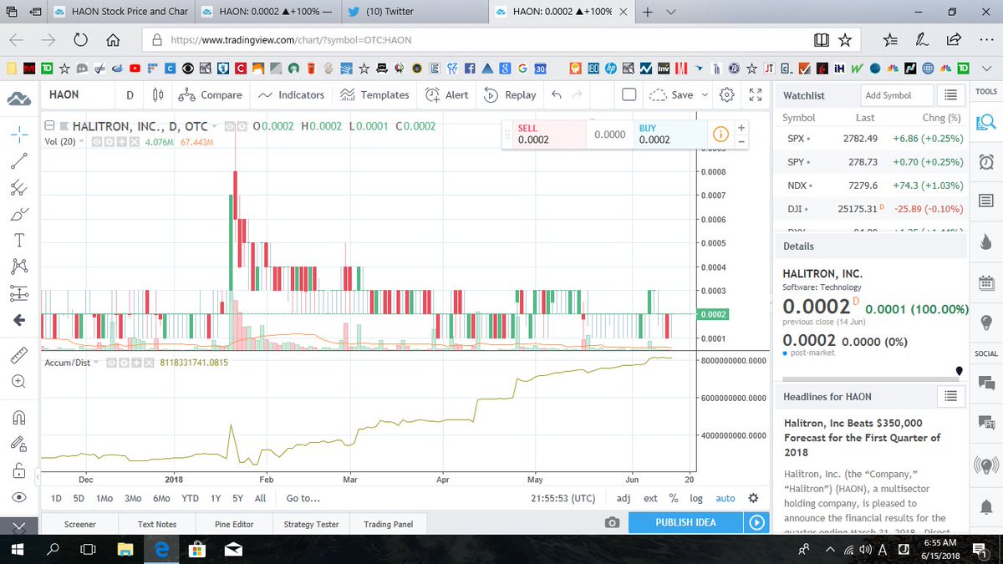Open the public chat bubbles panel
The height and width of the screenshot is (564, 1003).
click(985, 382)
